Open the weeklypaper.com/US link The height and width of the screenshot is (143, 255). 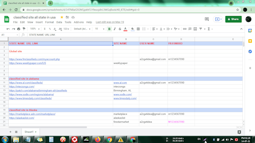27,63
